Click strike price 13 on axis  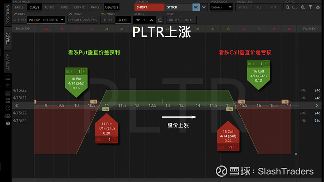point(168,106)
